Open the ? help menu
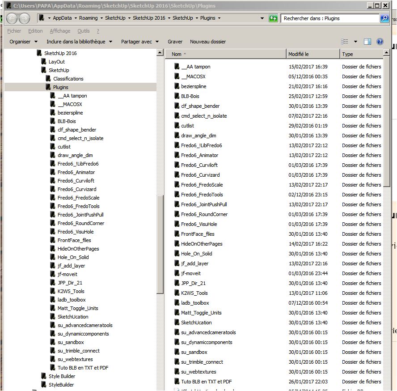The width and height of the screenshot is (397, 391). (98, 31)
